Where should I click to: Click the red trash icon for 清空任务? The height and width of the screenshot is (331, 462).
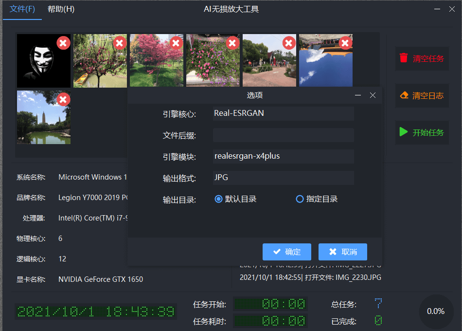tap(404, 58)
